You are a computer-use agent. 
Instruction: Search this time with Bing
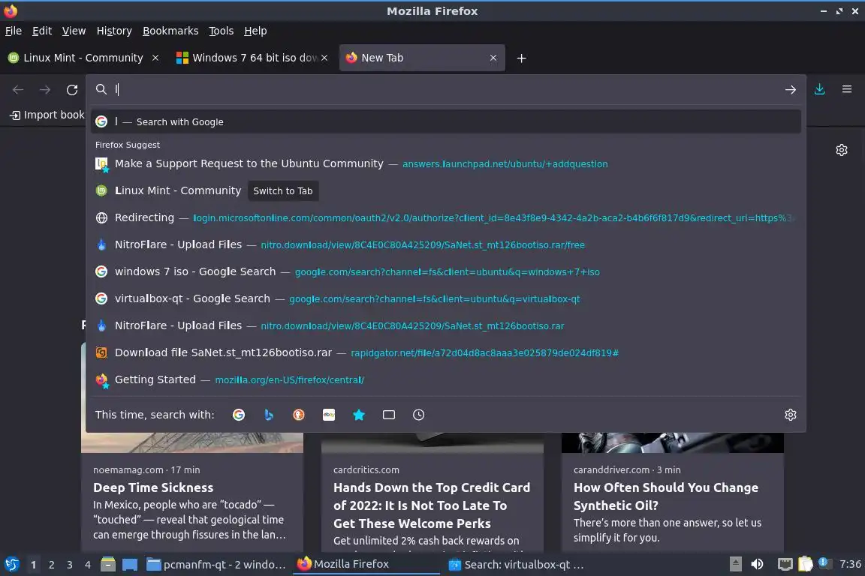point(269,415)
